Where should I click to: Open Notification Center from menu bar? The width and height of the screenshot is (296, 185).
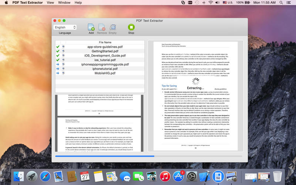click(289, 3)
